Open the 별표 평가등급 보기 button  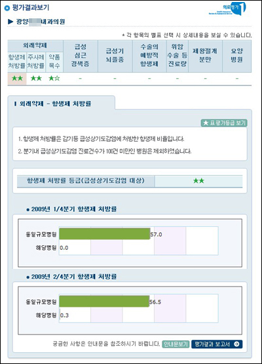224,123
